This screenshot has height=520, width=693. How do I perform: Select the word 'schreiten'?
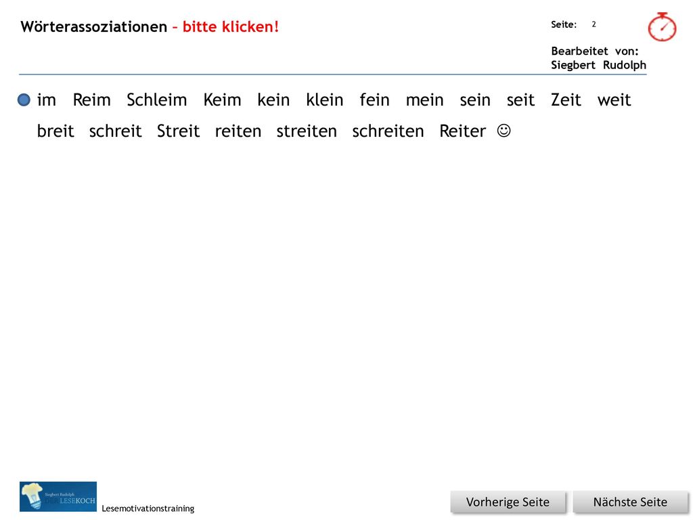[x=388, y=131]
